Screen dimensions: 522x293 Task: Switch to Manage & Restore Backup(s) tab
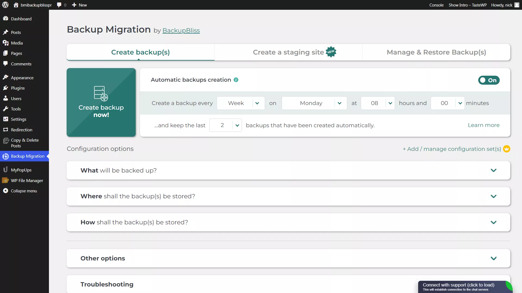coord(436,52)
